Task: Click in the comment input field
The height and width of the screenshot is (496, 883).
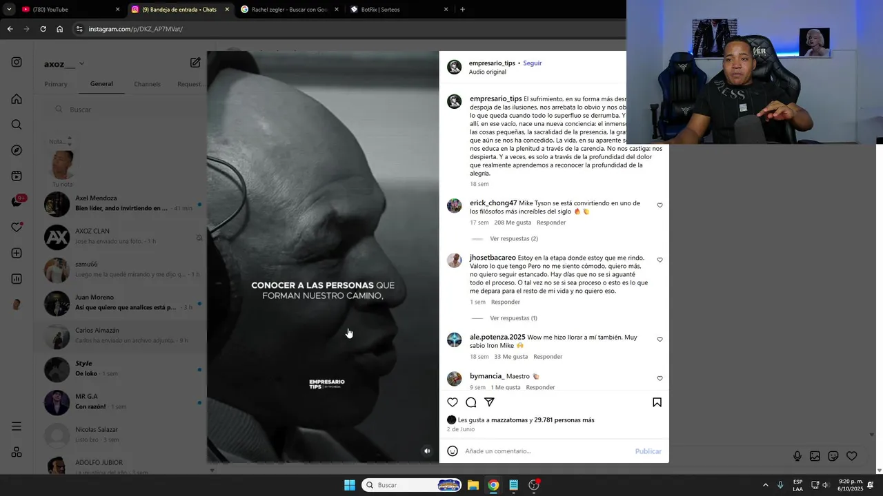Action: [x=546, y=451]
